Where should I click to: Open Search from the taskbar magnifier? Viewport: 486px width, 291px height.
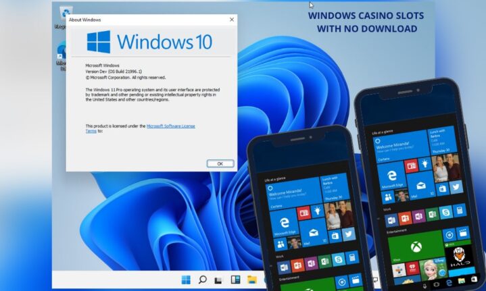[x=202, y=280]
